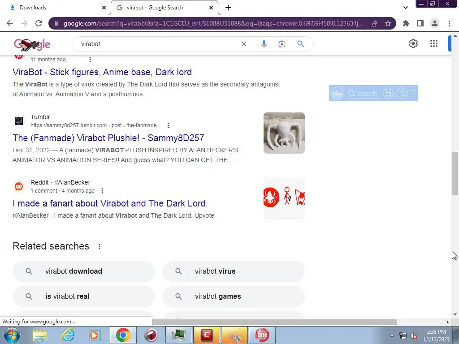Close the Downloads tab
This screenshot has height=344, width=459.
[104, 8]
